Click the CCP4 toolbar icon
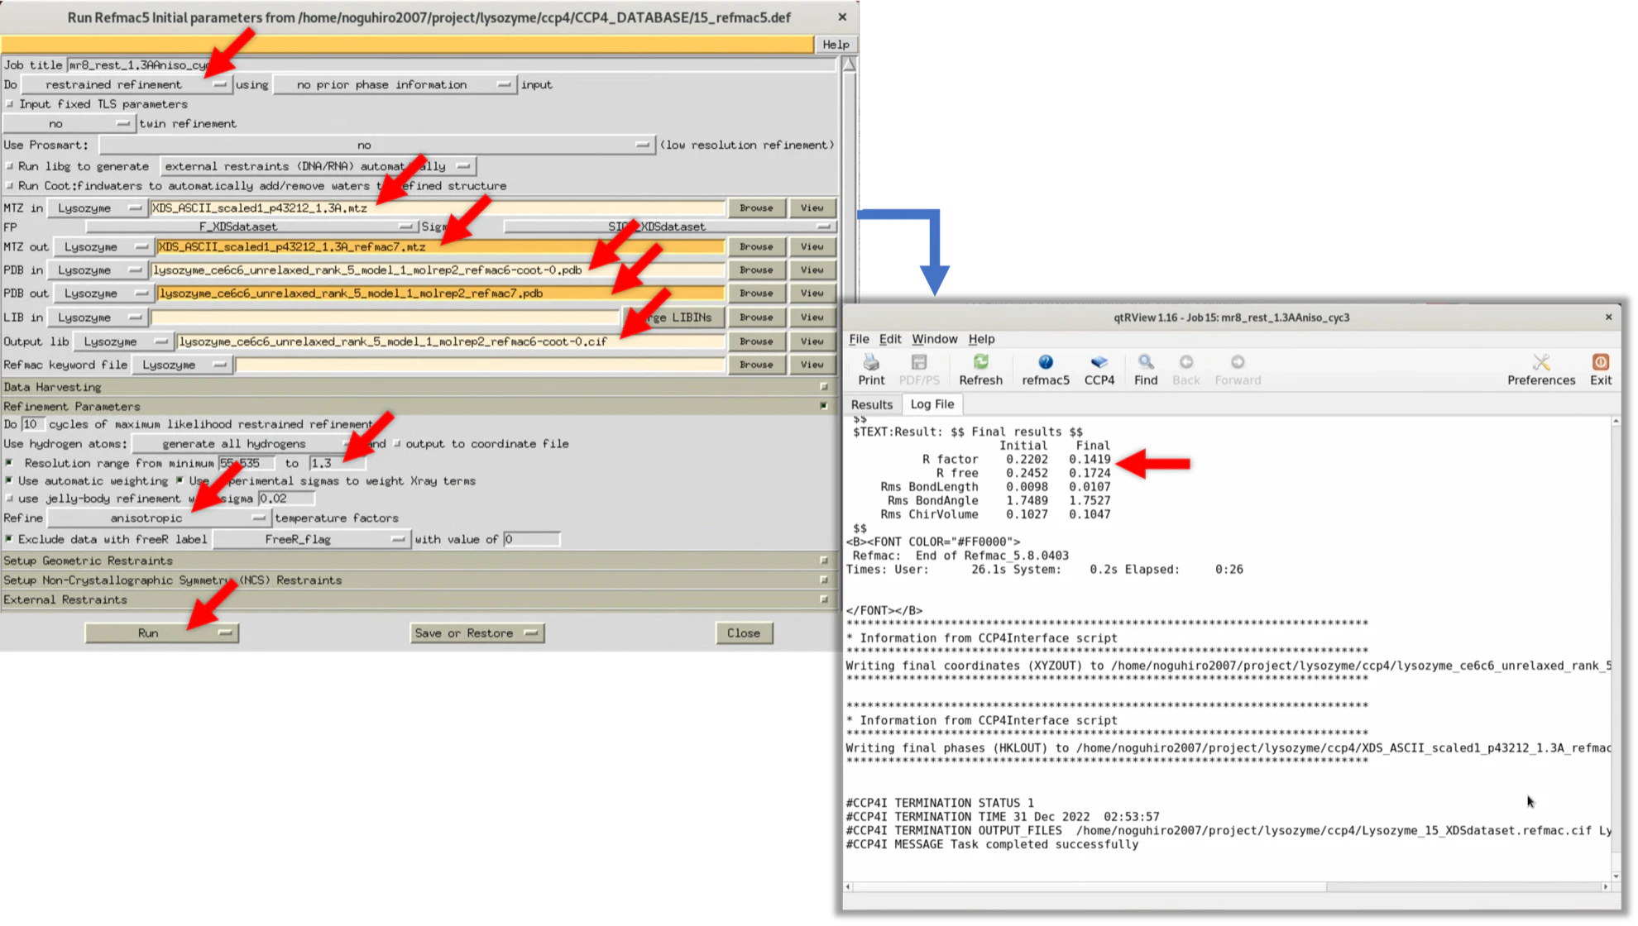This screenshot has width=1638, height=926. coord(1099,362)
